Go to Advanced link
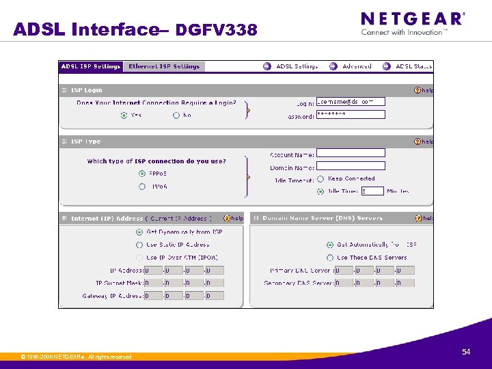Screen dimensions: 492x369 357,66
